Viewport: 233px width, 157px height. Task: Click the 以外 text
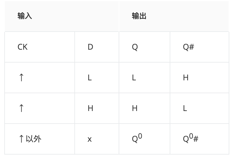[x=34, y=139]
